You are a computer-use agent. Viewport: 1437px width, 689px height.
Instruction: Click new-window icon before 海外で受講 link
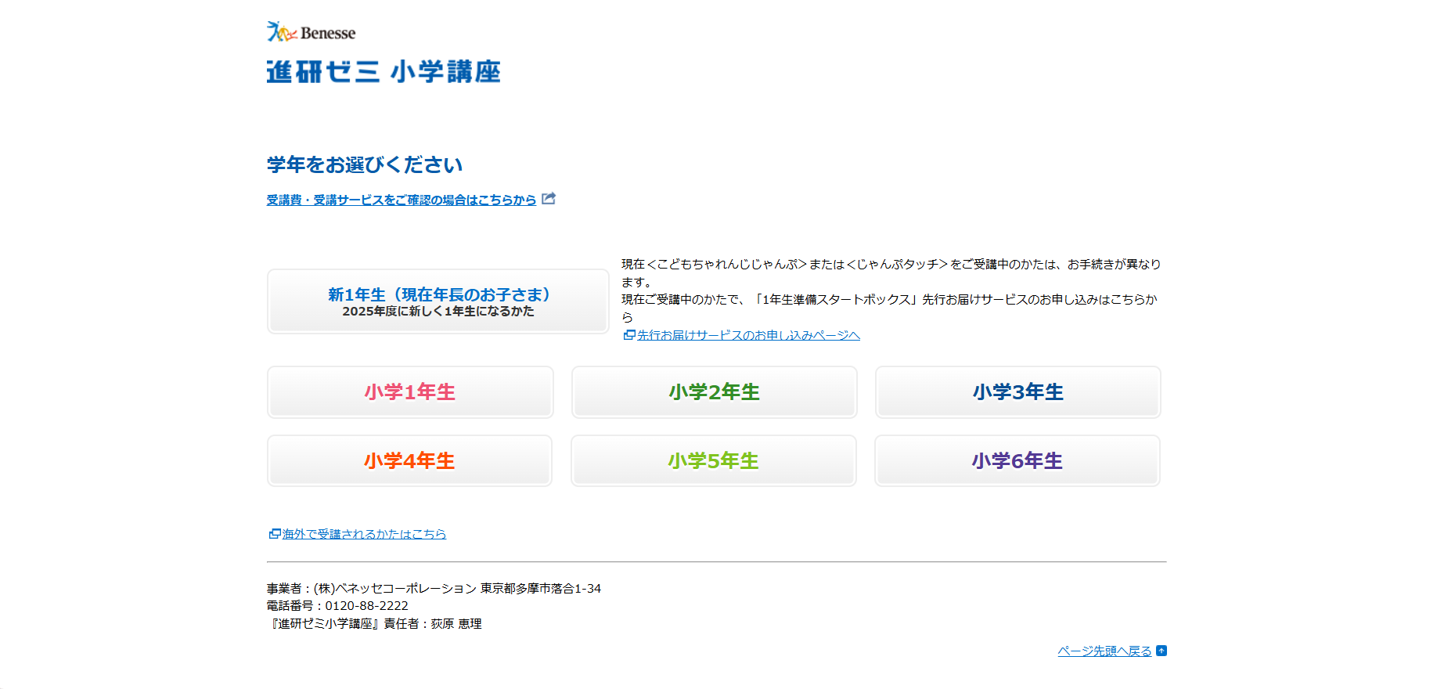(x=275, y=534)
